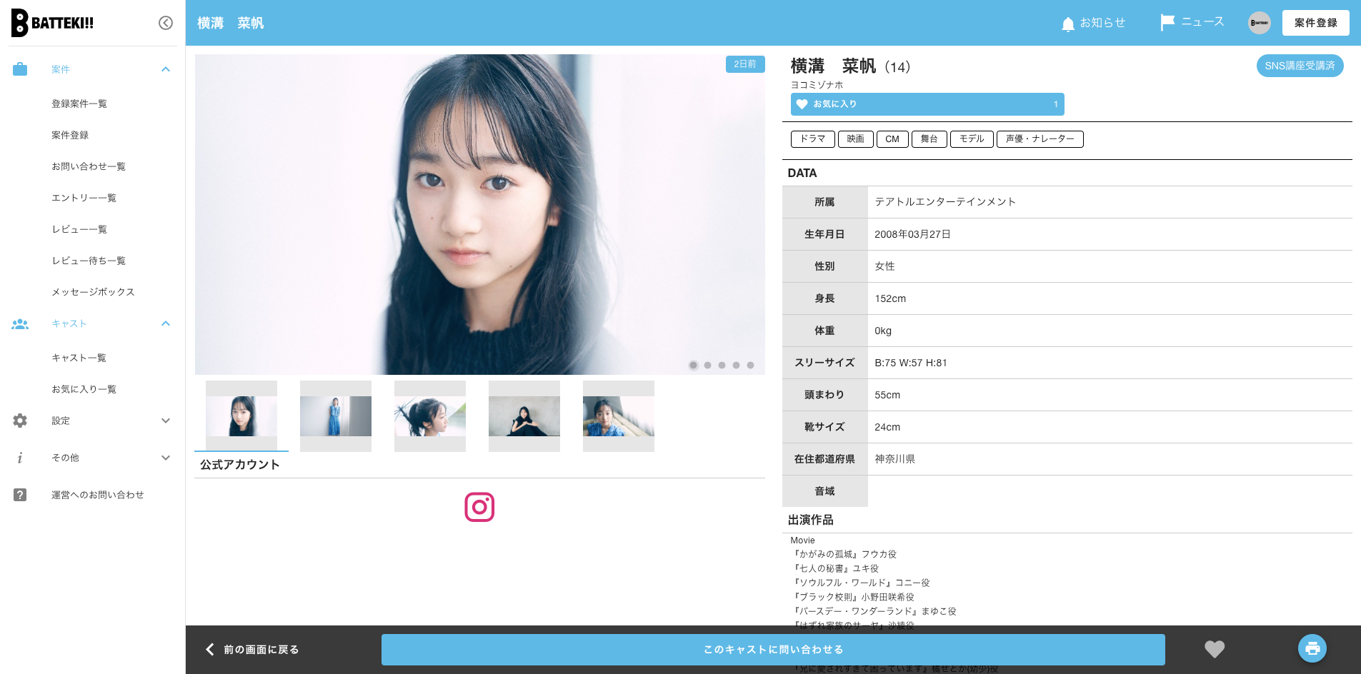
Task: Click birth date 2008年03月27日
Action: (x=912, y=234)
